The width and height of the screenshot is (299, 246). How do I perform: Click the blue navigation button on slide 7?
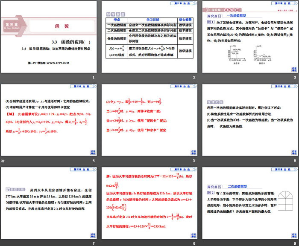coord(93,234)
